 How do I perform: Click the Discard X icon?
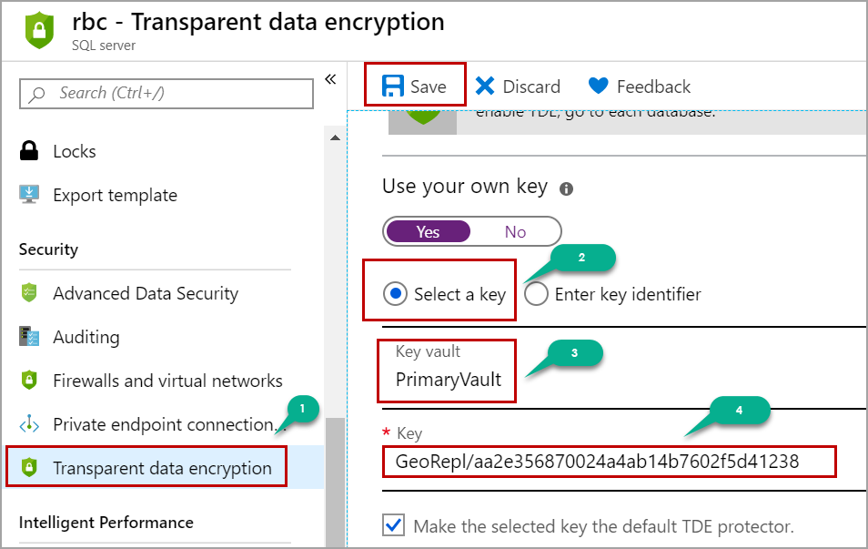point(485,86)
